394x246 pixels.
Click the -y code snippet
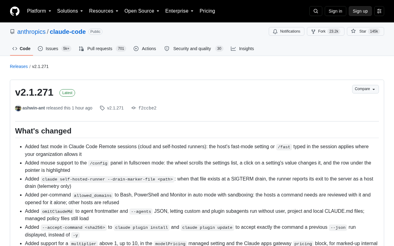[75, 235]
